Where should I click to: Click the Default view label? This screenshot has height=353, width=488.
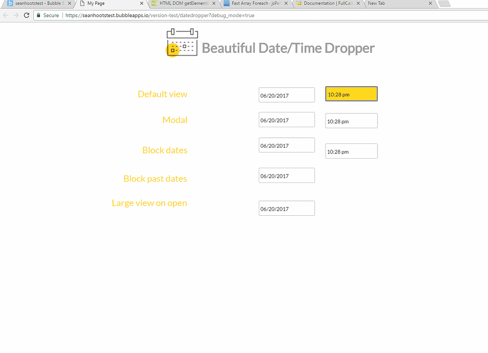click(x=162, y=94)
